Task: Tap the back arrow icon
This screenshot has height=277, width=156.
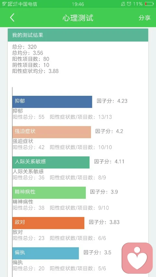Action: click(12, 18)
